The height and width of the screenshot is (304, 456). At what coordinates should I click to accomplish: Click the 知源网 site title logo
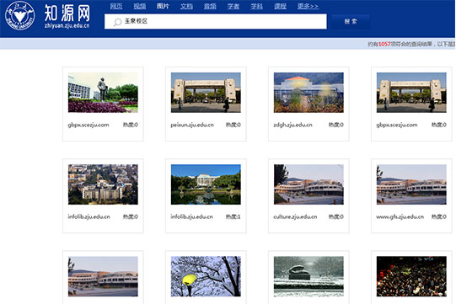click(x=67, y=16)
